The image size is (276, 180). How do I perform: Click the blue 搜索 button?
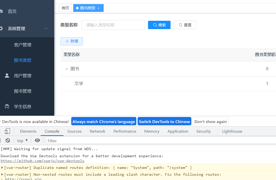[159, 25]
